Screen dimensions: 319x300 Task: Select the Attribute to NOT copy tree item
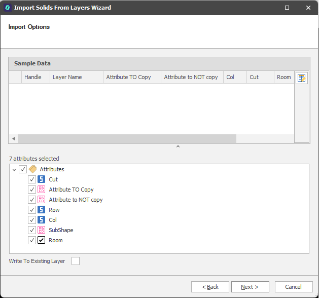(x=76, y=200)
